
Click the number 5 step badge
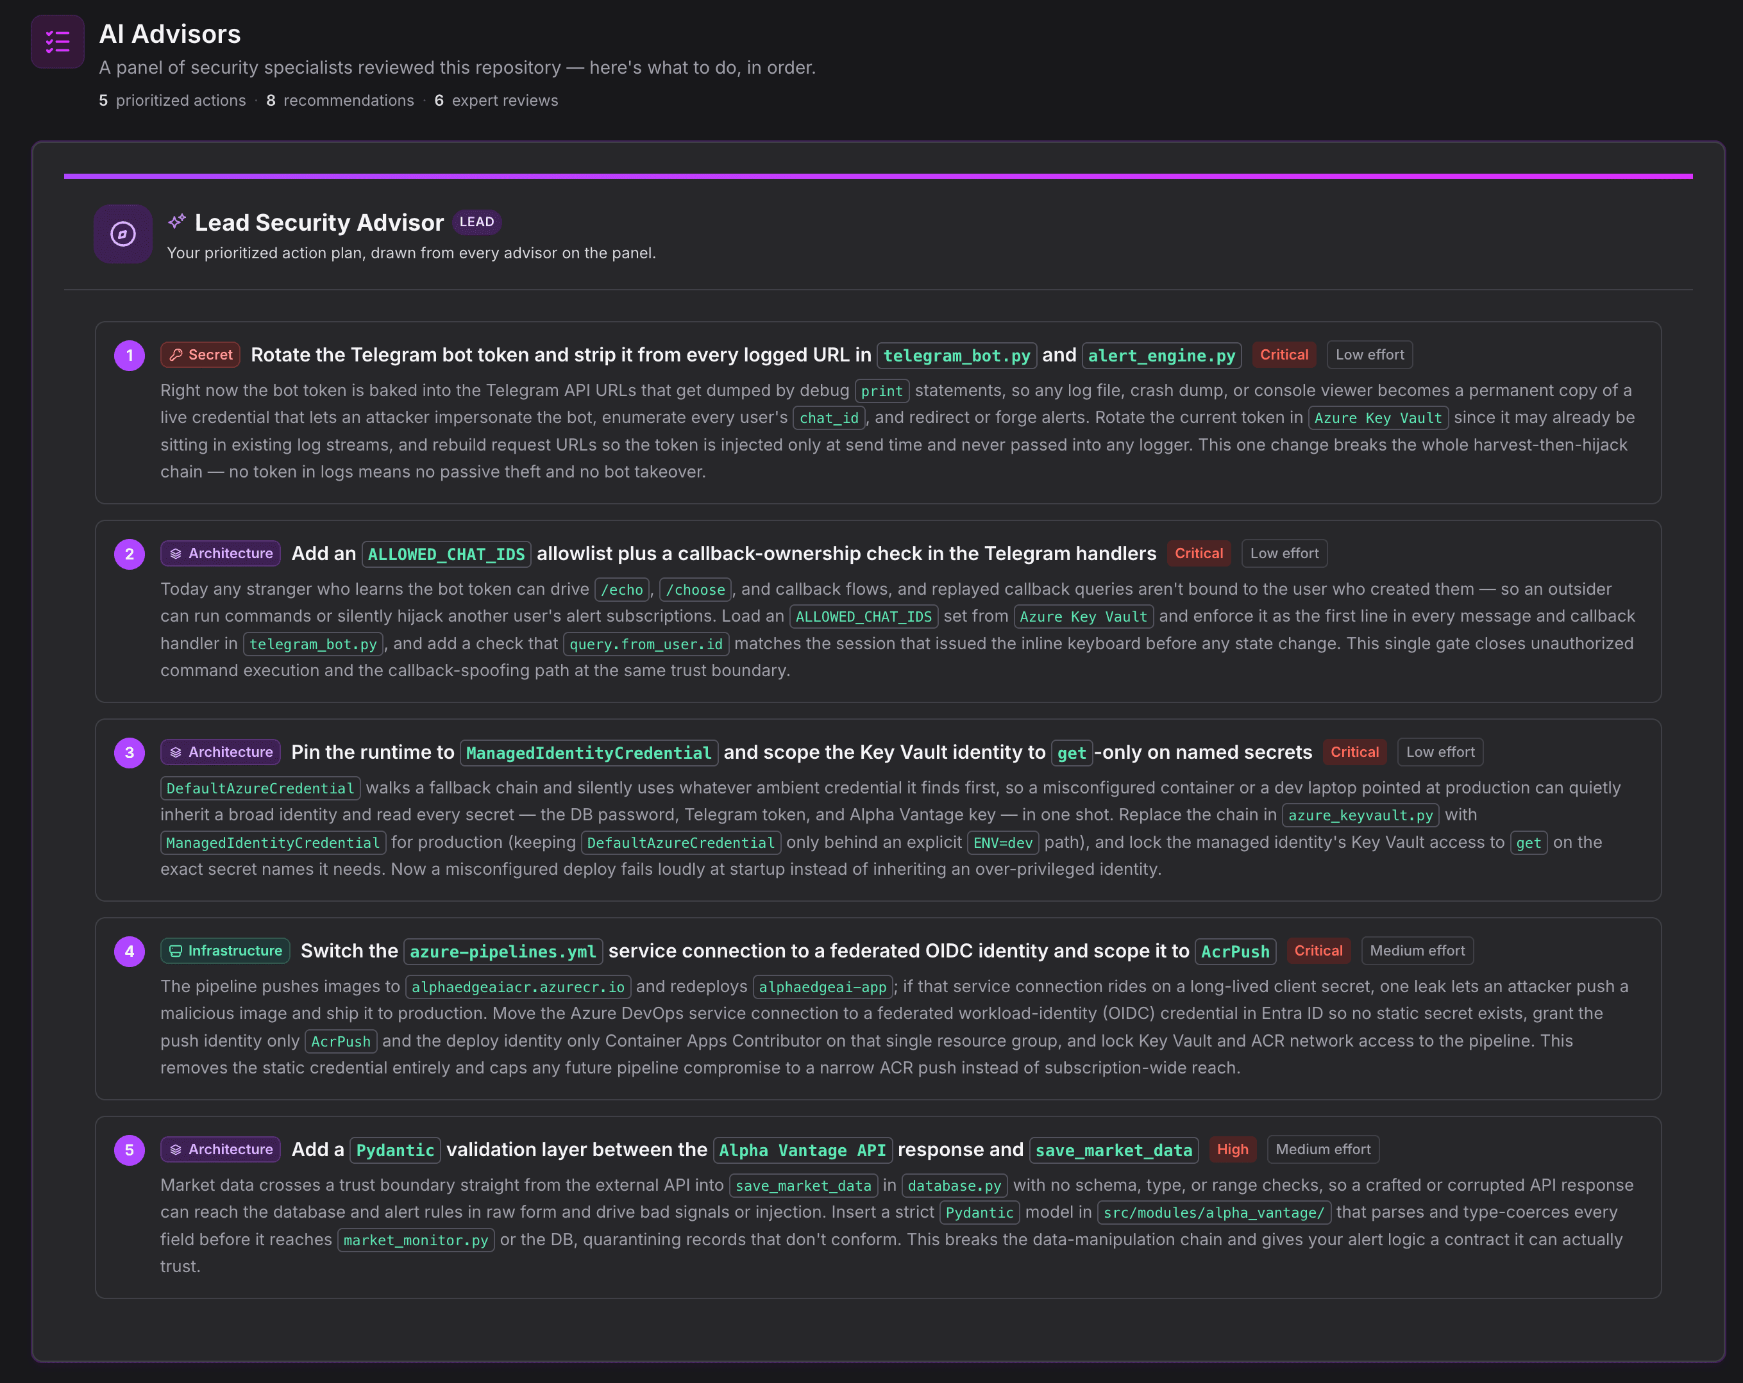(x=130, y=1150)
